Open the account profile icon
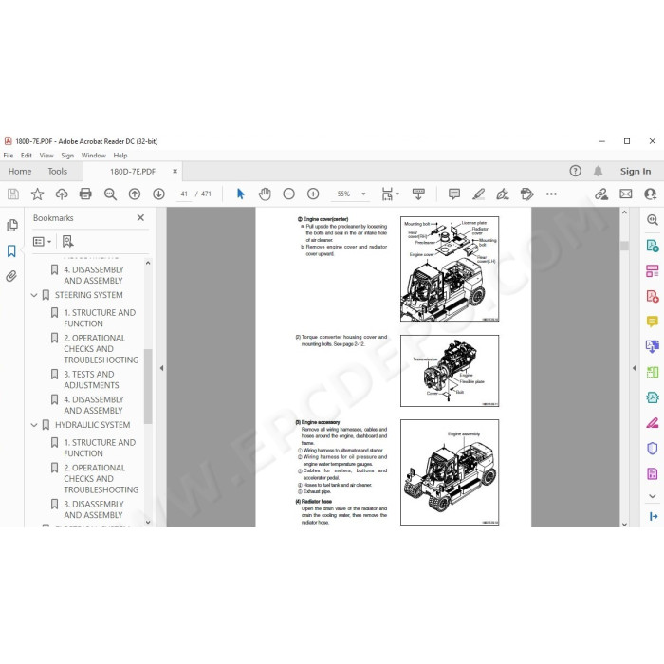This screenshot has width=664, height=664. click(x=651, y=194)
